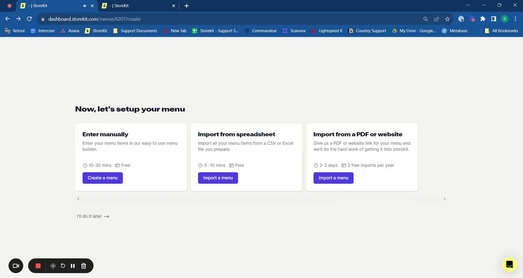Click the recorder bar's dotted grid handle
523x278 pixels.
[x=53, y=266]
